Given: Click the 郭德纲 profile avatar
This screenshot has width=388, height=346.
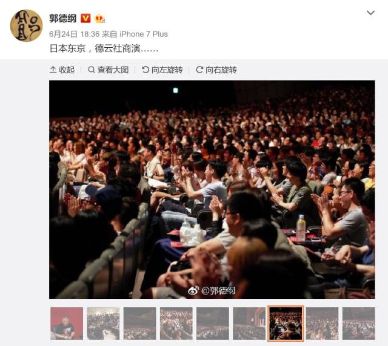Looking at the screenshot, I should 26,25.
